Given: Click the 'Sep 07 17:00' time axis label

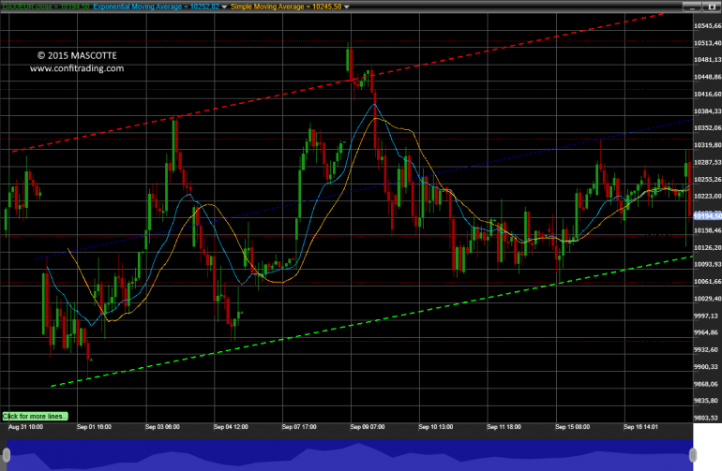Looking at the screenshot, I should (299, 427).
